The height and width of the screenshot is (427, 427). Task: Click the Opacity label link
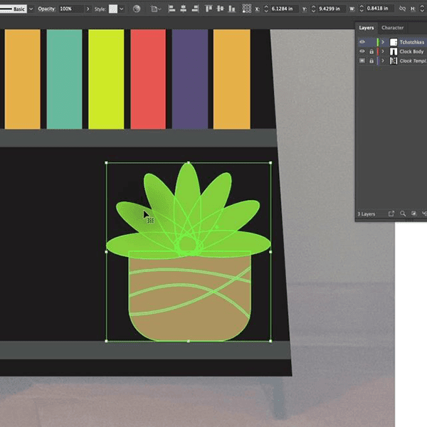tap(46, 9)
